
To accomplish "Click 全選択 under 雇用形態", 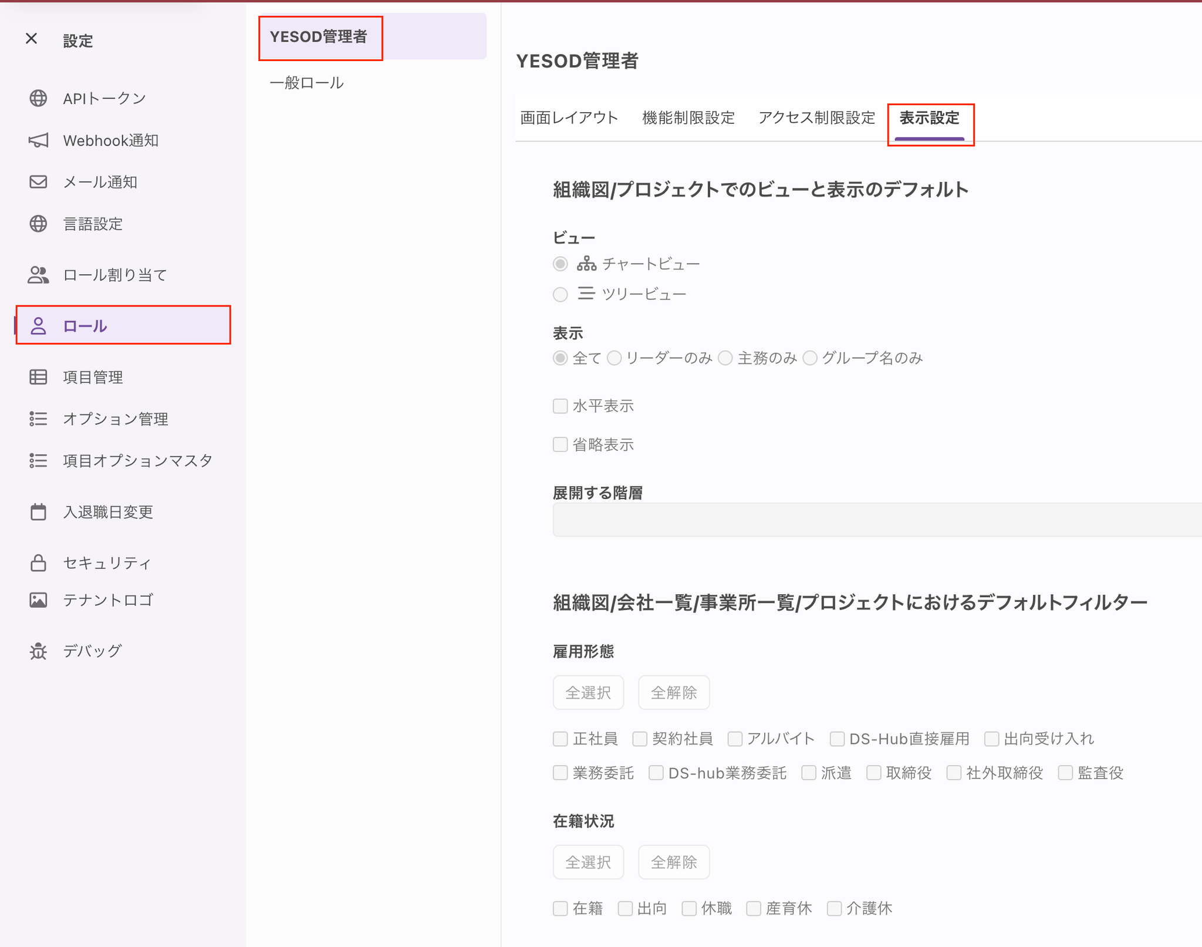I will pos(588,693).
